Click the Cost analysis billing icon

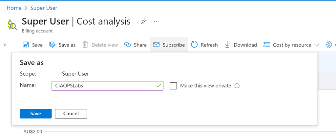pyautogui.click(x=12, y=25)
